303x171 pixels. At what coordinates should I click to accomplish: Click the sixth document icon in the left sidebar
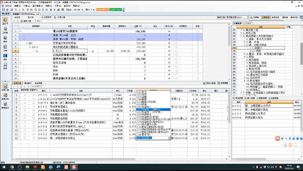[x=5, y=65]
